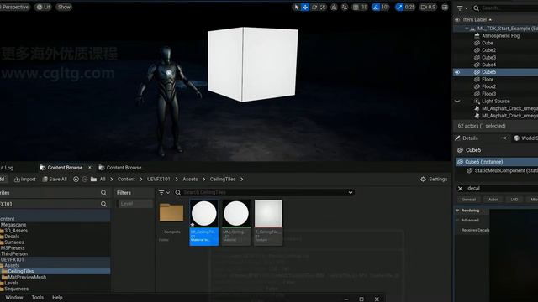
Task: Click the Cube actor icon in Outliner
Action: pyautogui.click(x=477, y=43)
